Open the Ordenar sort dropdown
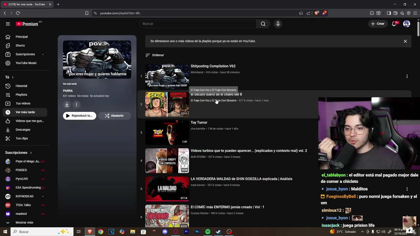 coord(155,55)
